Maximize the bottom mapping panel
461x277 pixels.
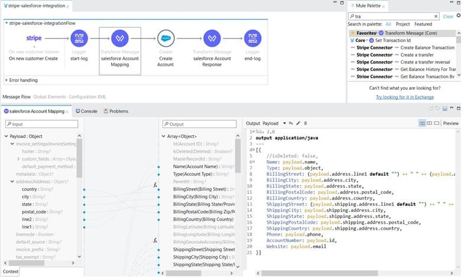tap(459, 108)
